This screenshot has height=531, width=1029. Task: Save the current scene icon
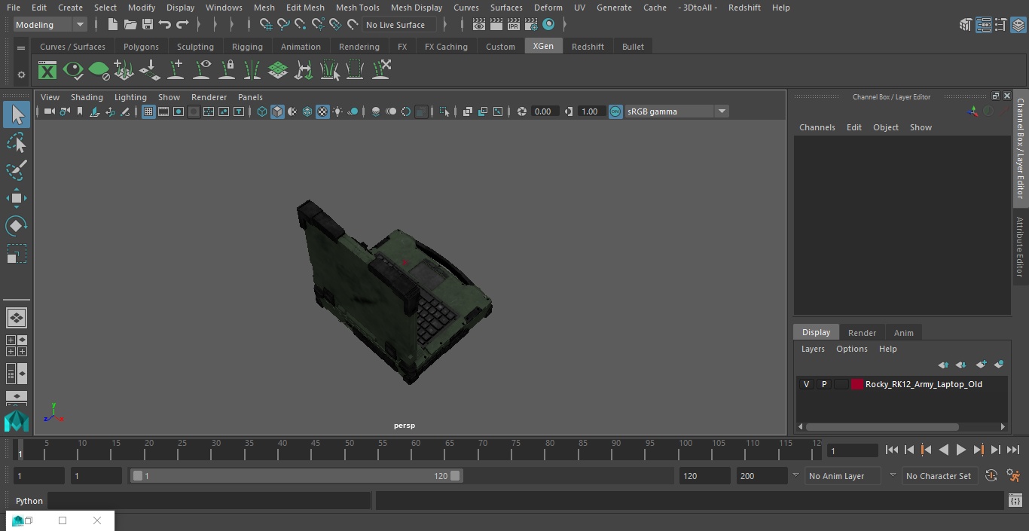(148, 25)
